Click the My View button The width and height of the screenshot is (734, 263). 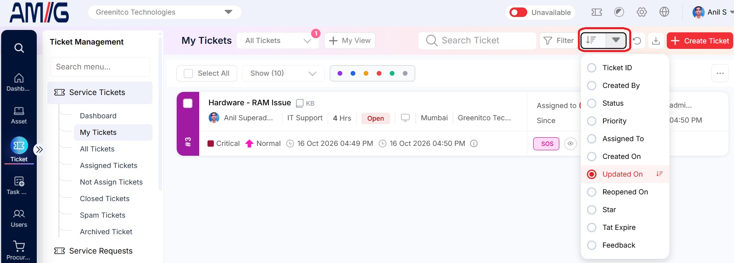[x=350, y=41]
